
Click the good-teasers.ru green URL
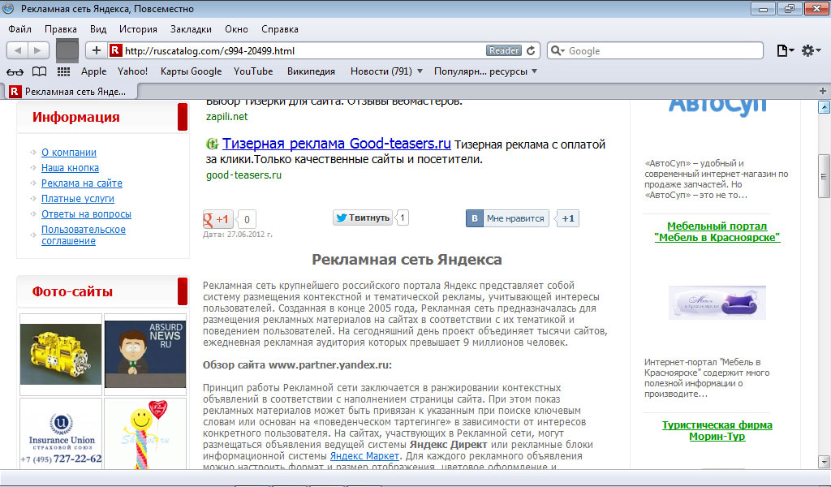pyautogui.click(x=243, y=175)
